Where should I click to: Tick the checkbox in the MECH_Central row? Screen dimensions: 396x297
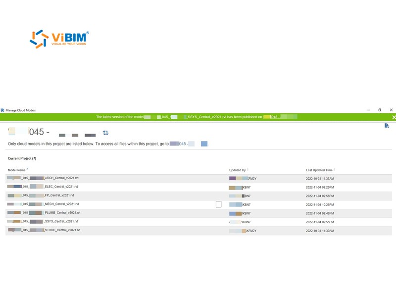(219, 204)
